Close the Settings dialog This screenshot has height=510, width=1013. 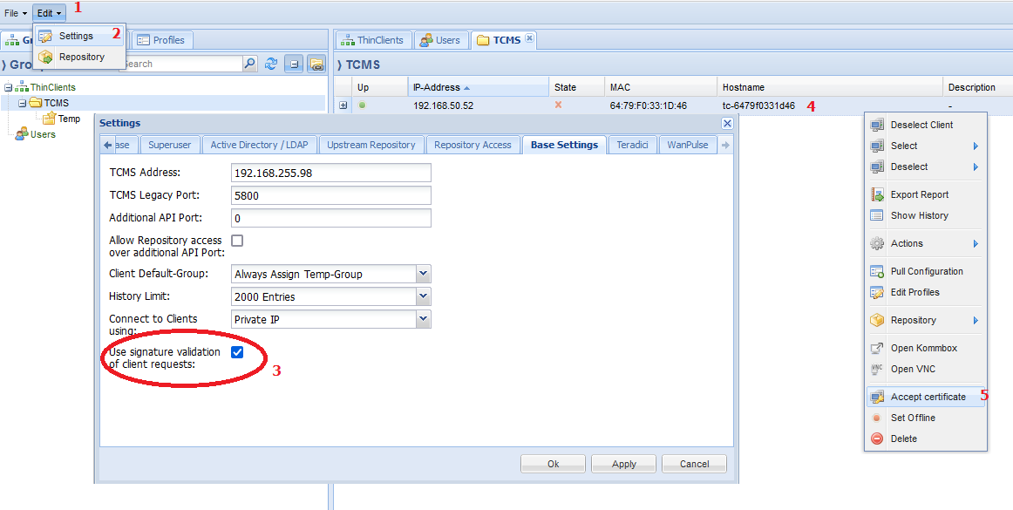click(727, 124)
